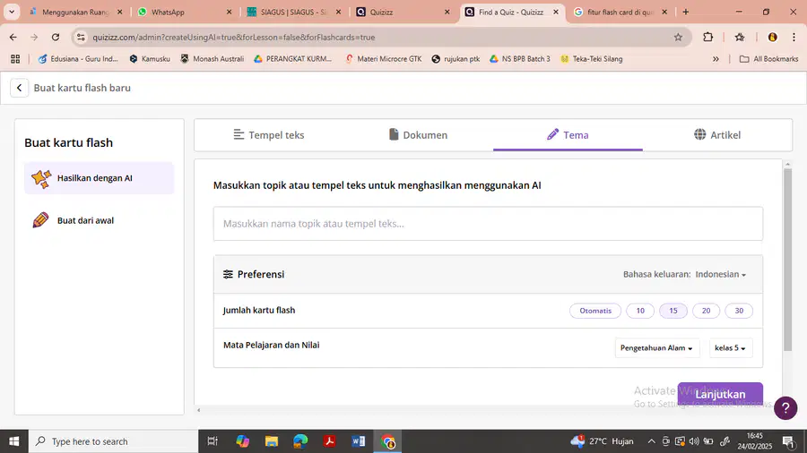The height and width of the screenshot is (453, 807).
Task: Set flashcard count to 10
Action: [640, 311]
